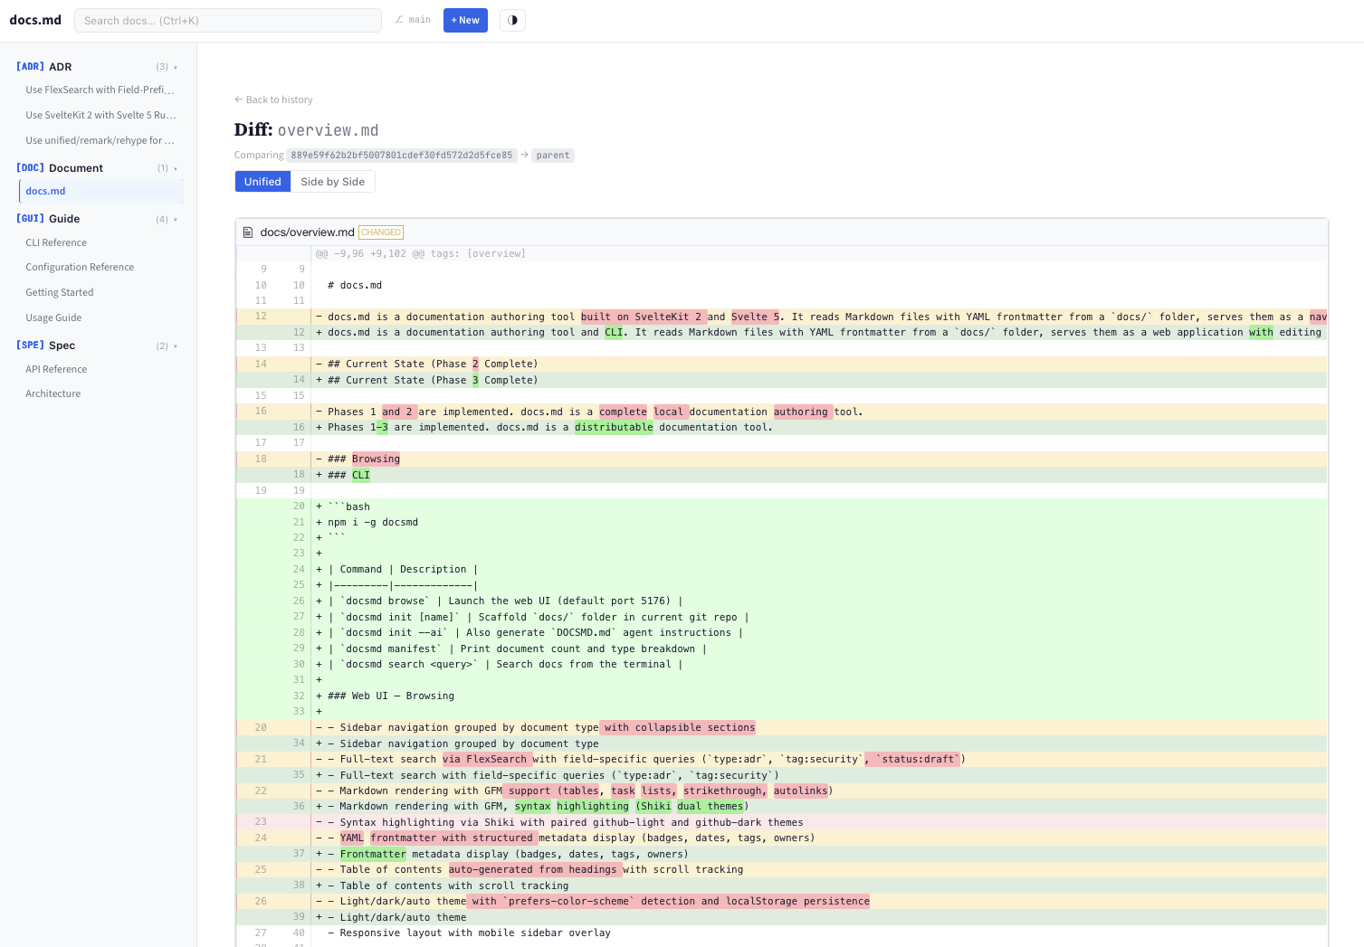The height and width of the screenshot is (947, 1364).
Task: Toggle dark/light theme mode
Action: pyautogui.click(x=512, y=20)
